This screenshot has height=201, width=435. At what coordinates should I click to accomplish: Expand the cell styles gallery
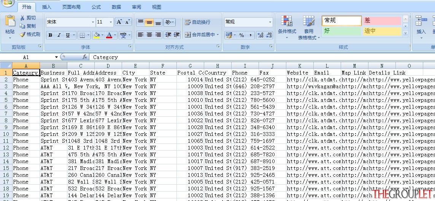(406, 33)
